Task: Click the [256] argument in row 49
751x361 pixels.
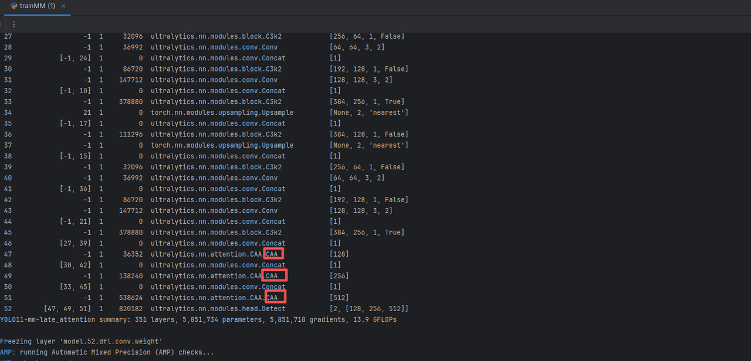Action: coord(339,276)
